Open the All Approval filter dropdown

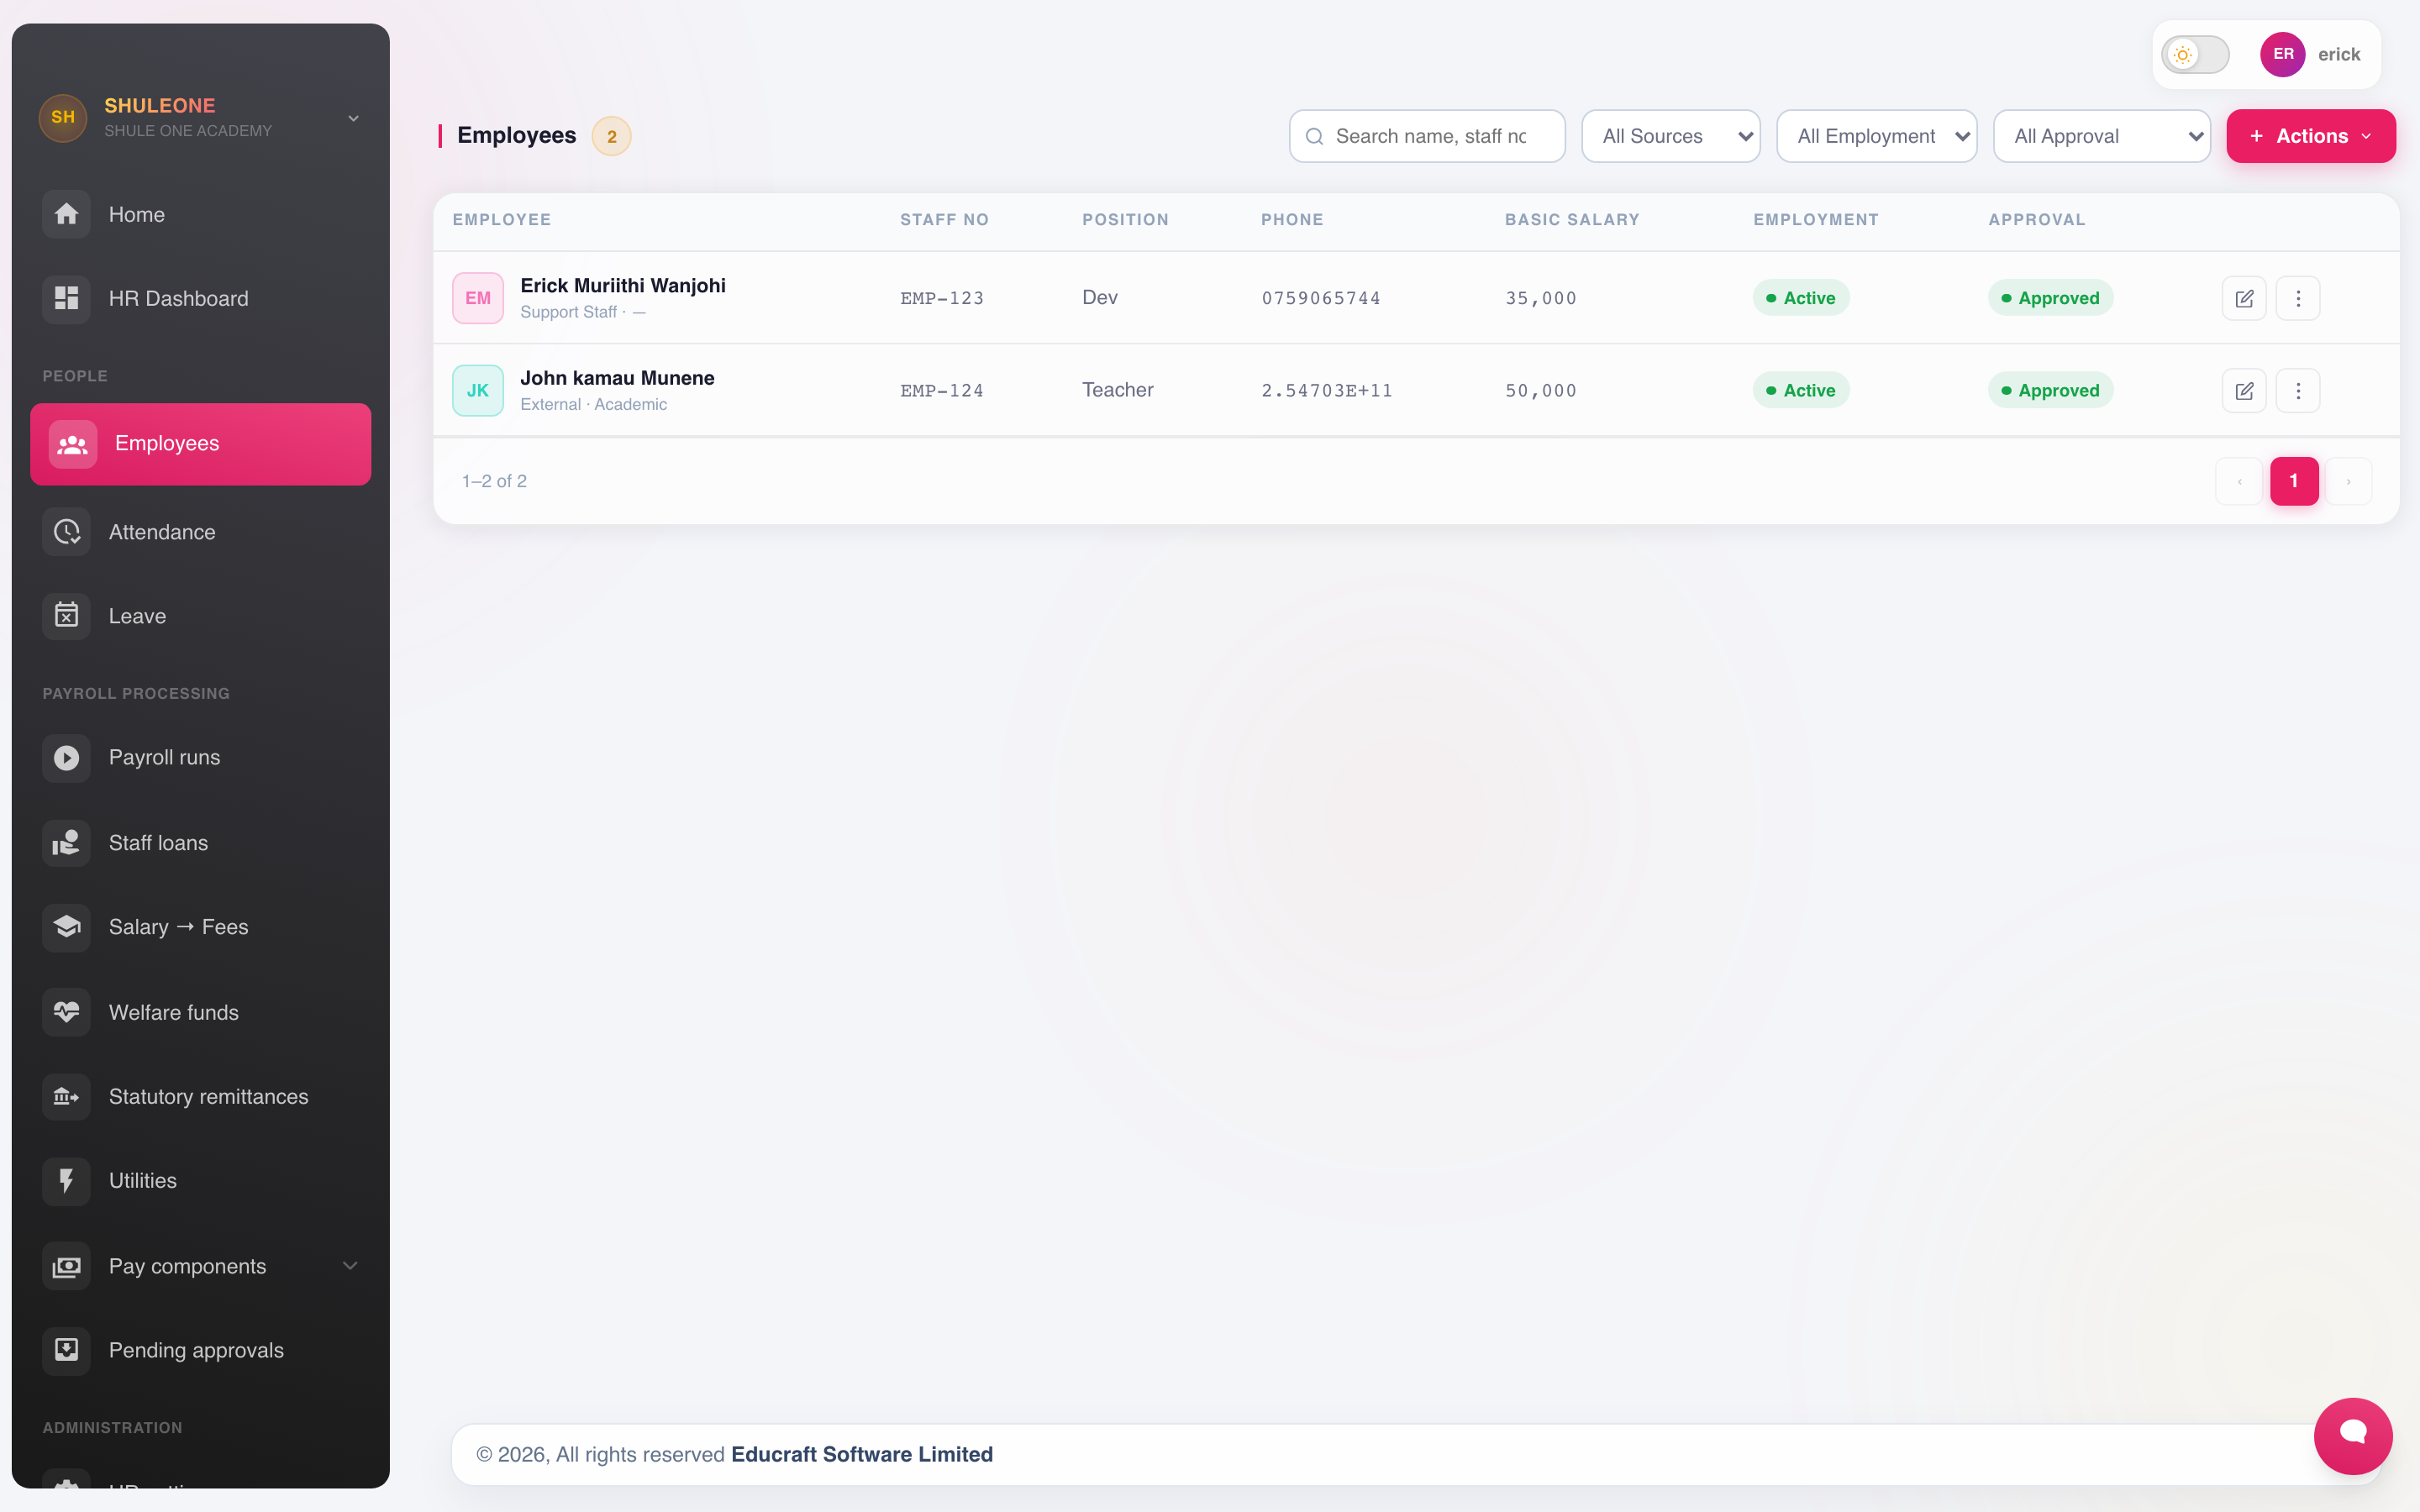click(x=2102, y=136)
